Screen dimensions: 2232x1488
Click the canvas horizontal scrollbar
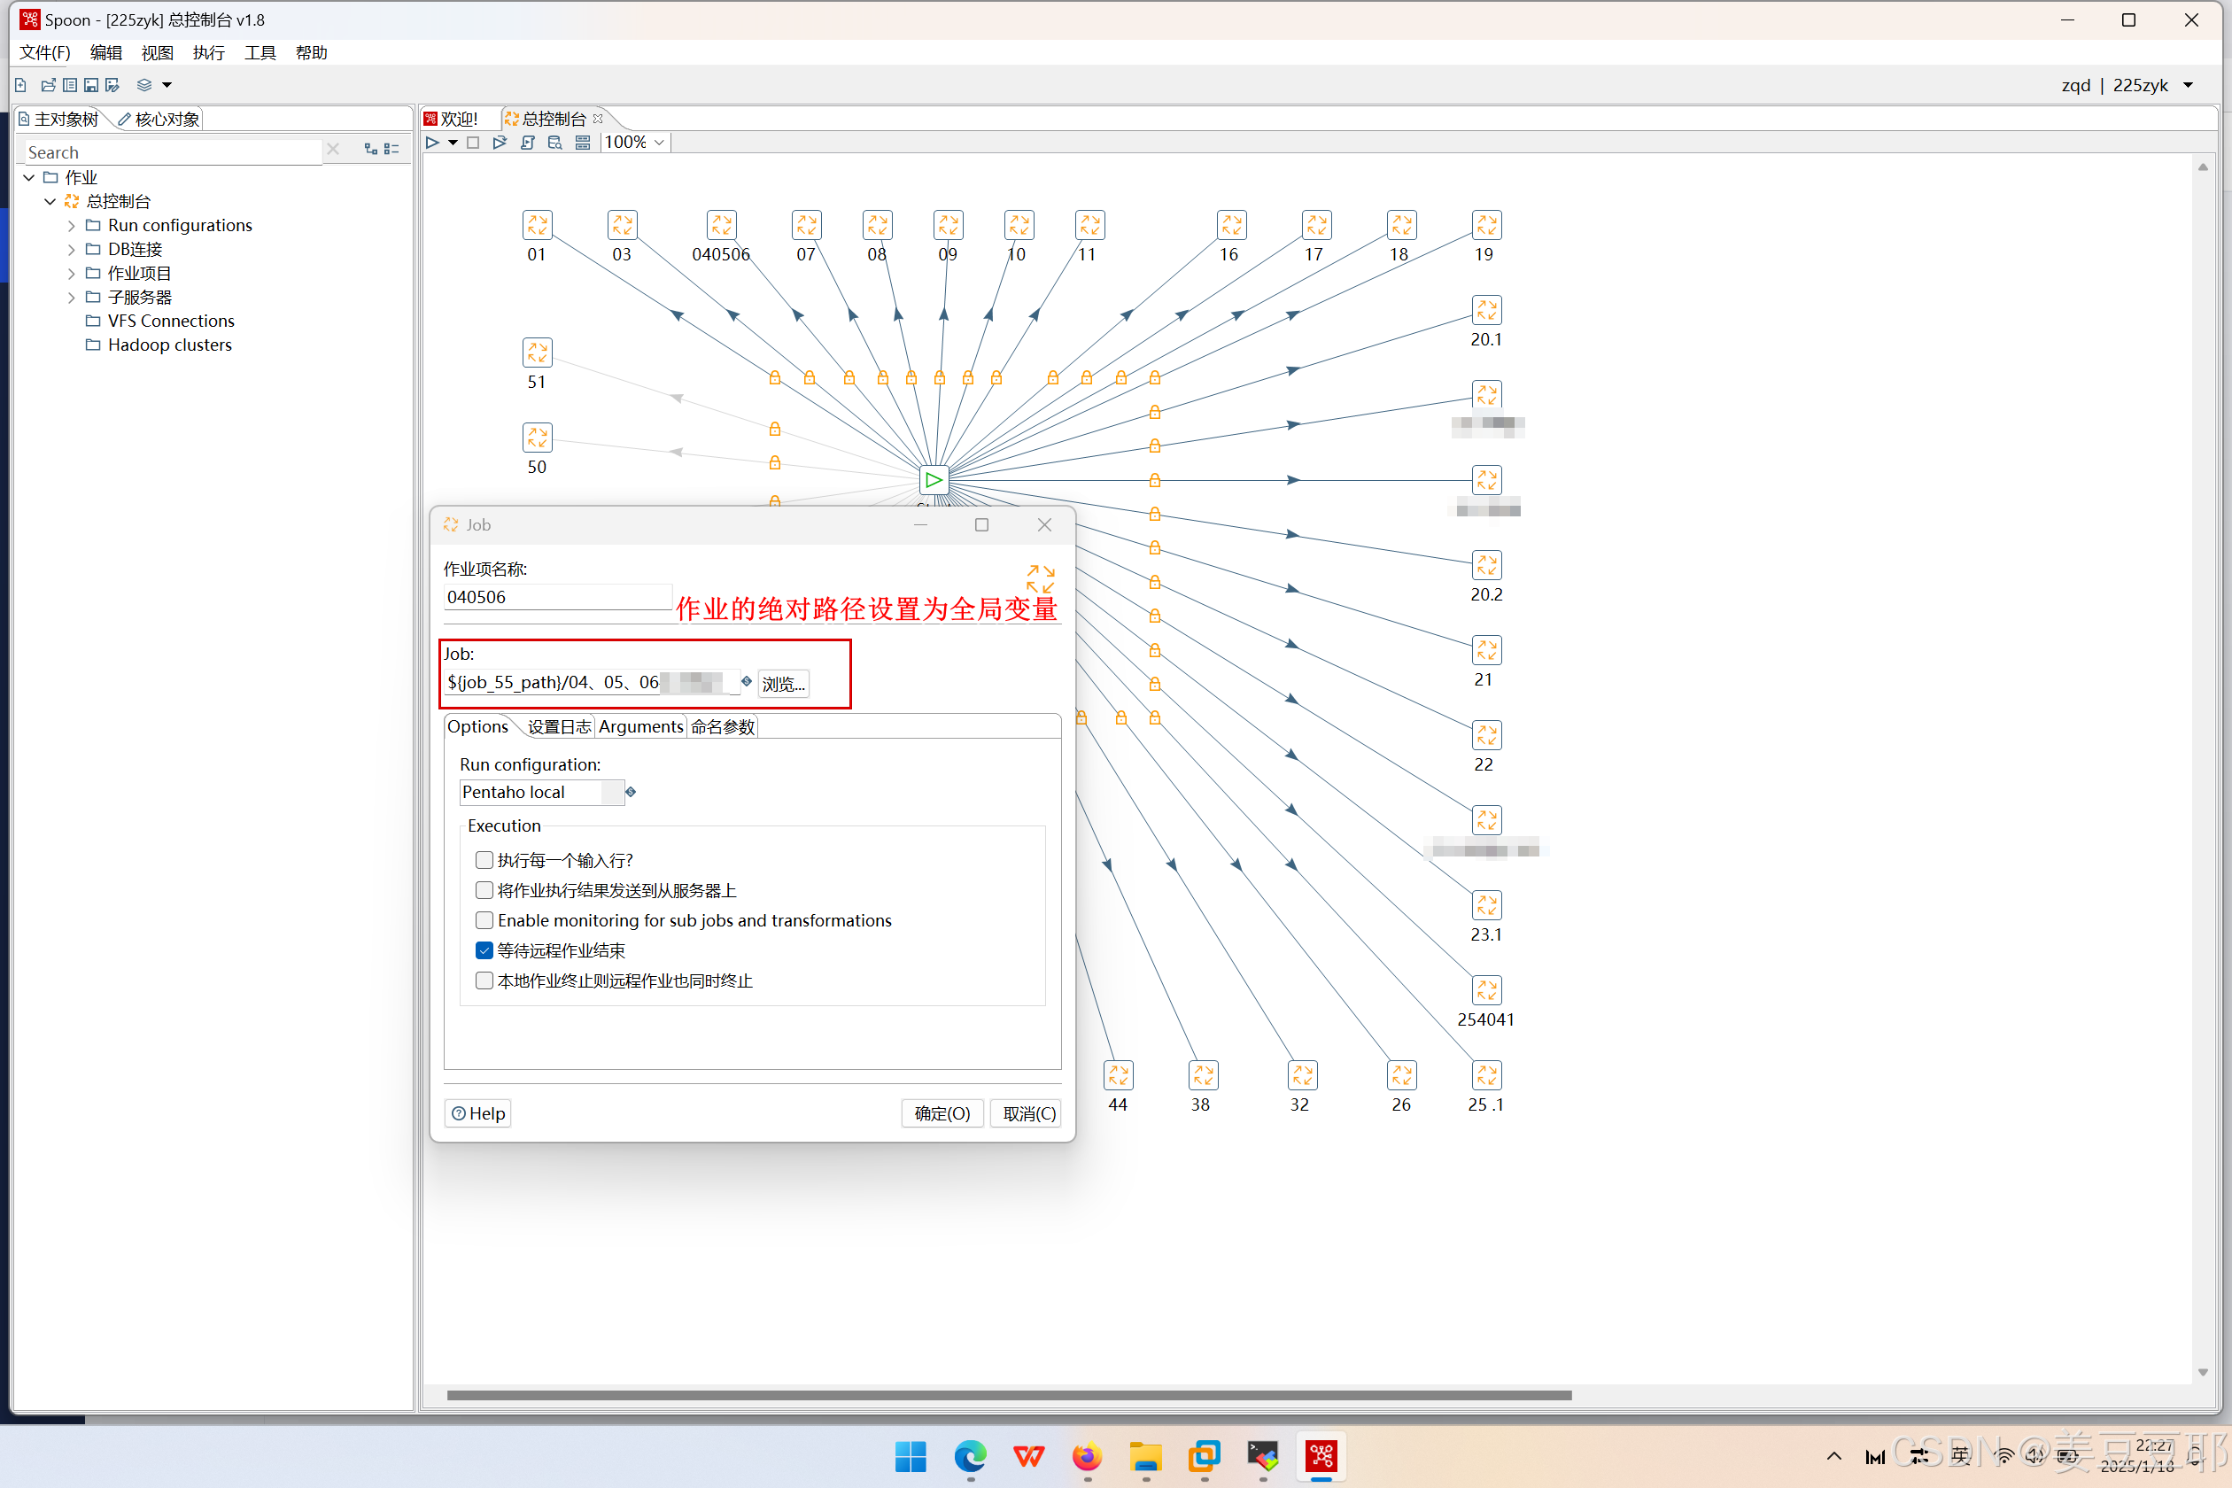coord(1008,1395)
